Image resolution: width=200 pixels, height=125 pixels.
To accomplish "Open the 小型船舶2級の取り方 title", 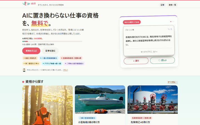I will [x=89, y=122].
